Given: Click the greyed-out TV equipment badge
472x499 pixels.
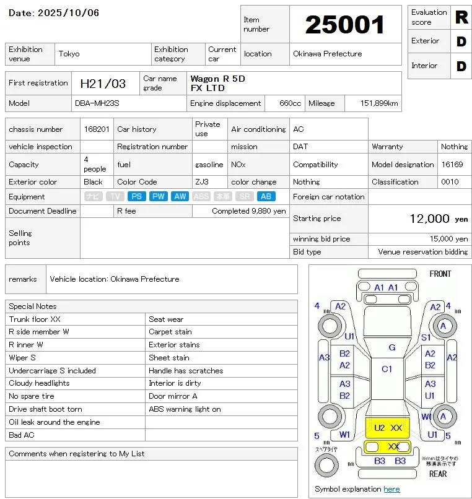Looking at the screenshot, I should [x=115, y=197].
